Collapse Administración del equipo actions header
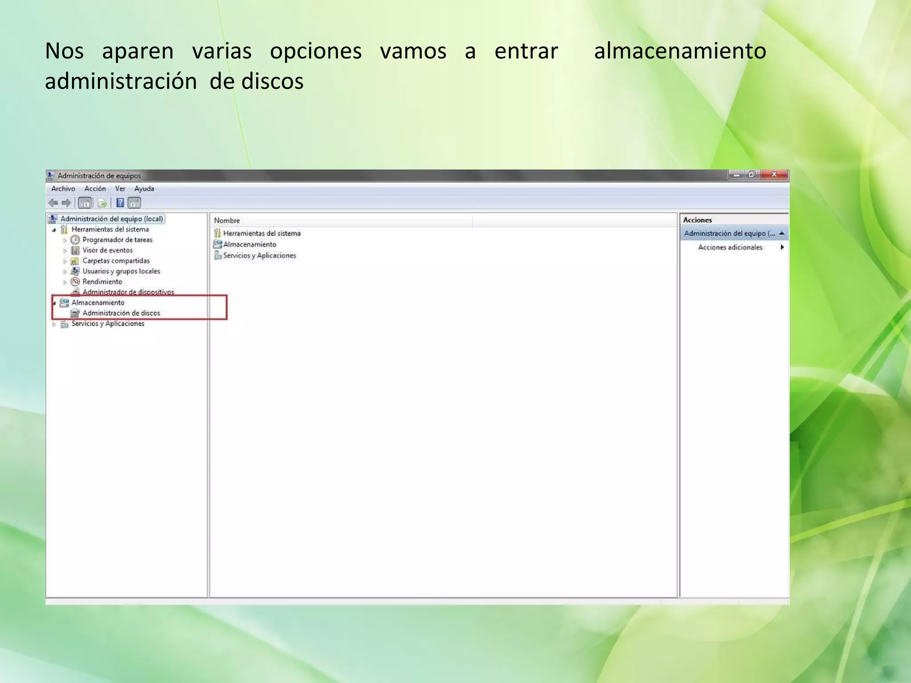The width and height of the screenshot is (911, 683). pyautogui.click(x=782, y=233)
